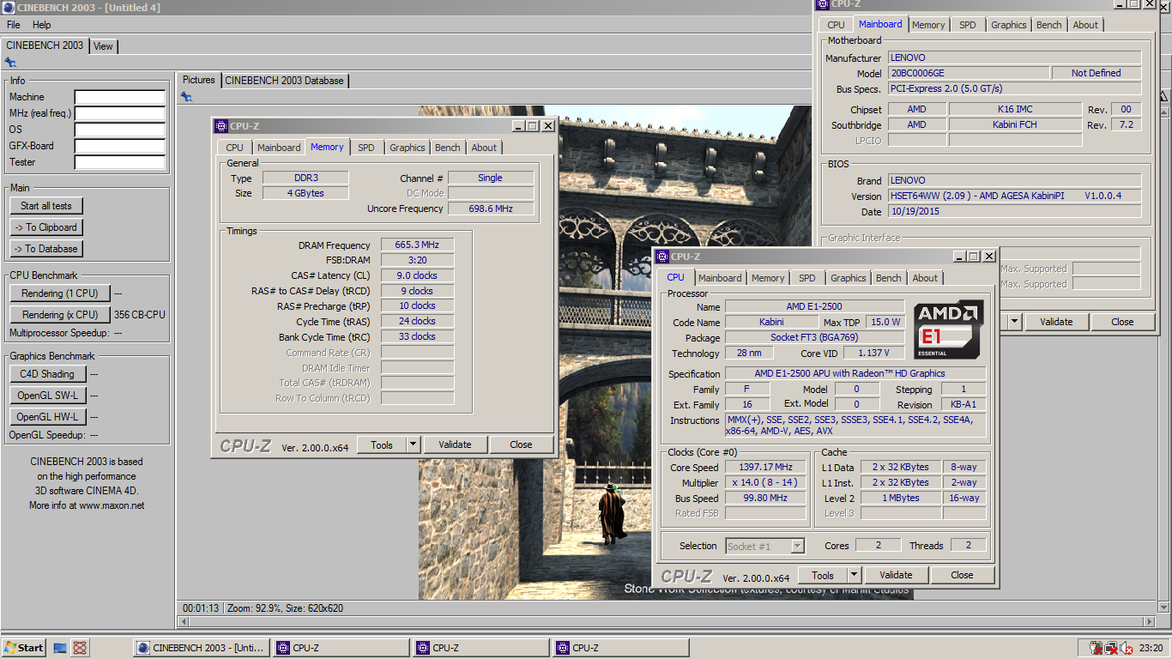Switch to the View tab in CINEBENCH

pyautogui.click(x=103, y=46)
